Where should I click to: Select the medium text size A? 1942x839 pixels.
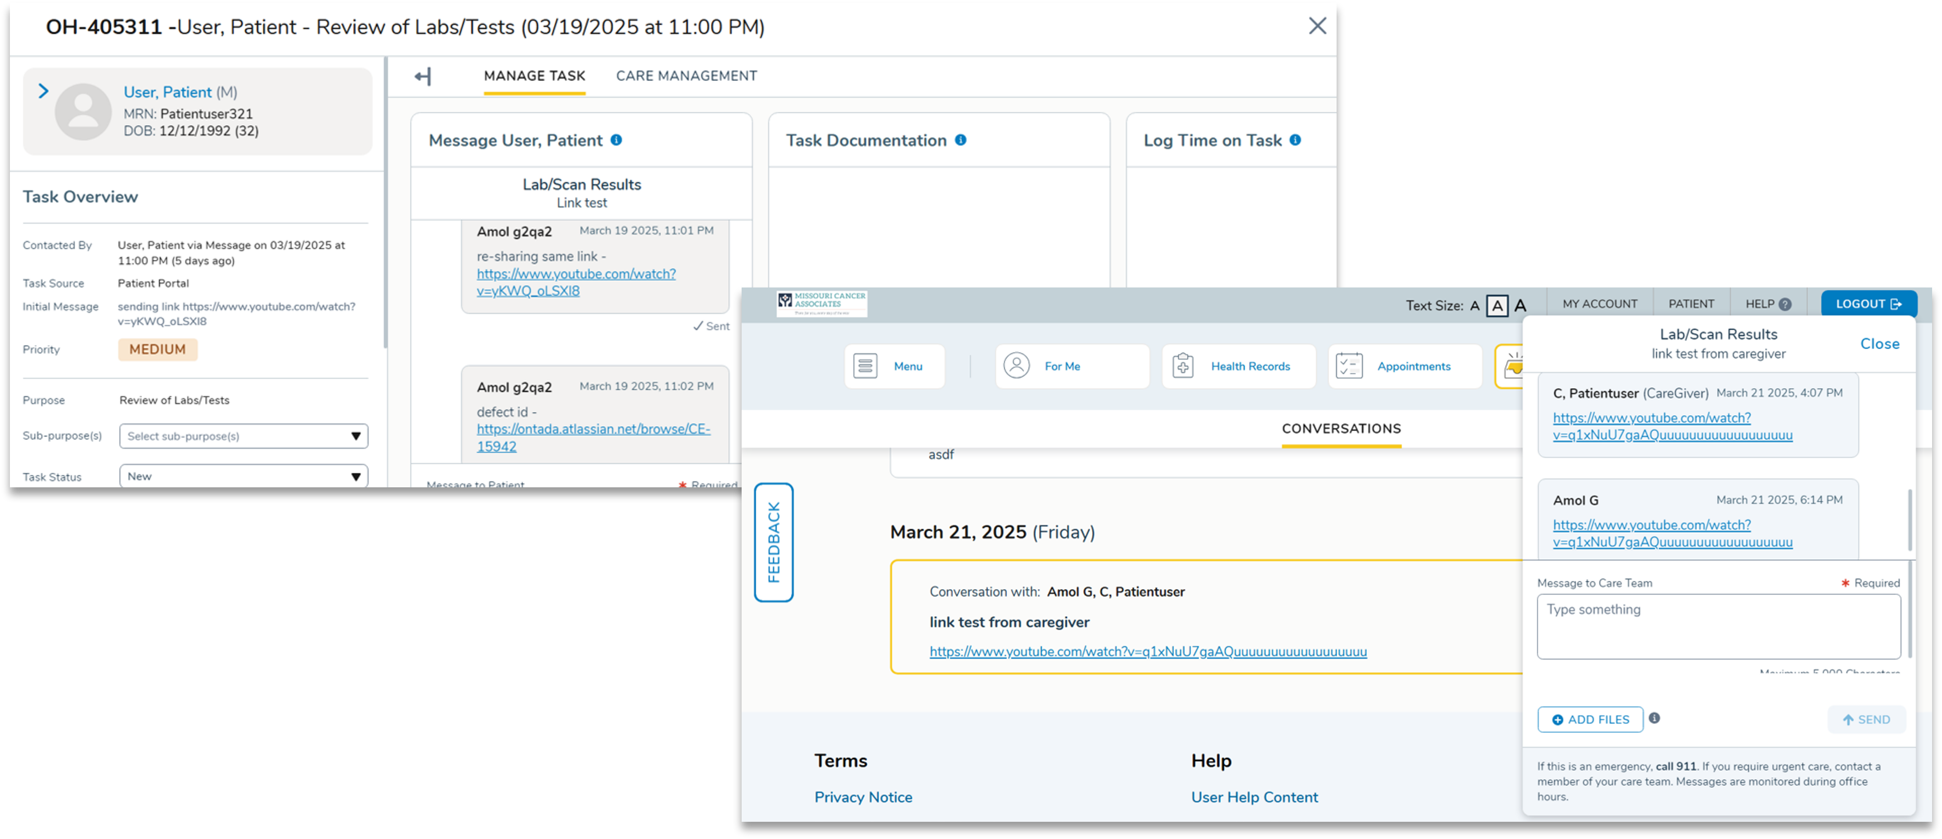pos(1497,306)
